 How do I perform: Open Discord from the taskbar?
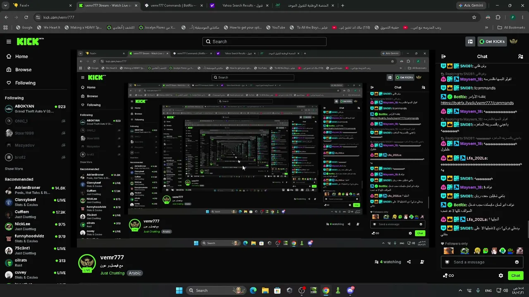click(350, 290)
